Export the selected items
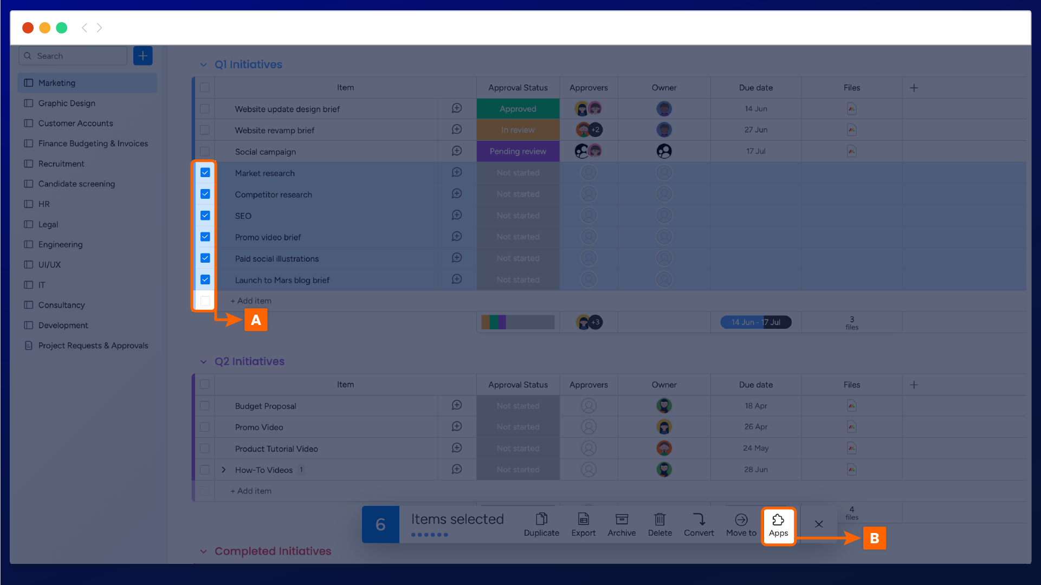Viewport: 1041px width, 585px height. tap(583, 519)
